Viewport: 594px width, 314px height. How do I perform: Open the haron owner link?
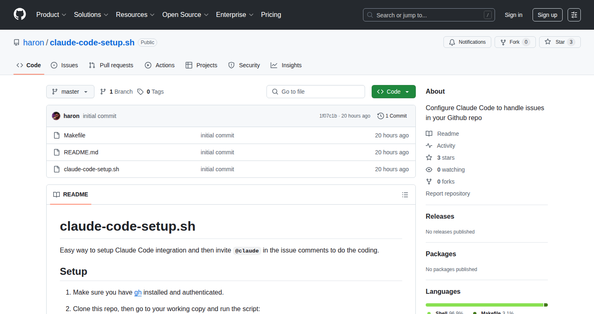click(x=33, y=42)
